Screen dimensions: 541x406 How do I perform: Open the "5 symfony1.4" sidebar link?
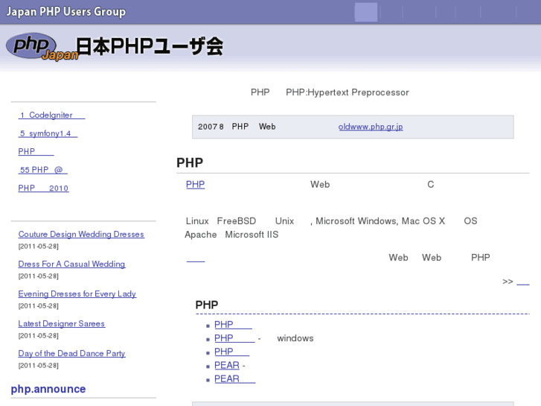[x=48, y=133]
